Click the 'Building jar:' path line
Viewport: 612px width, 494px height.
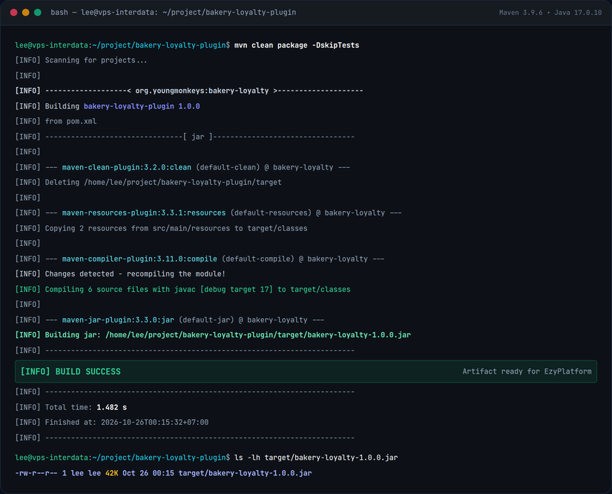point(213,335)
